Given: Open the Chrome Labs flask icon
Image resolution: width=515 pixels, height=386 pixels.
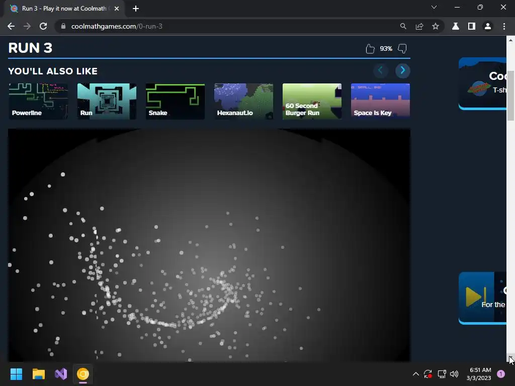Looking at the screenshot, I should click(x=456, y=26).
